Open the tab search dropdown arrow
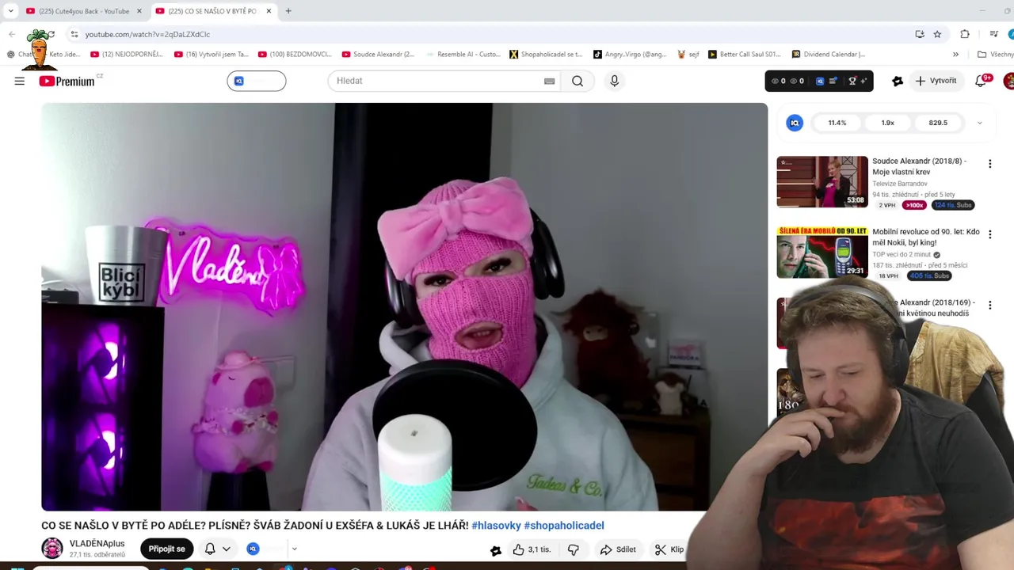The width and height of the screenshot is (1014, 570). pyautogui.click(x=10, y=11)
